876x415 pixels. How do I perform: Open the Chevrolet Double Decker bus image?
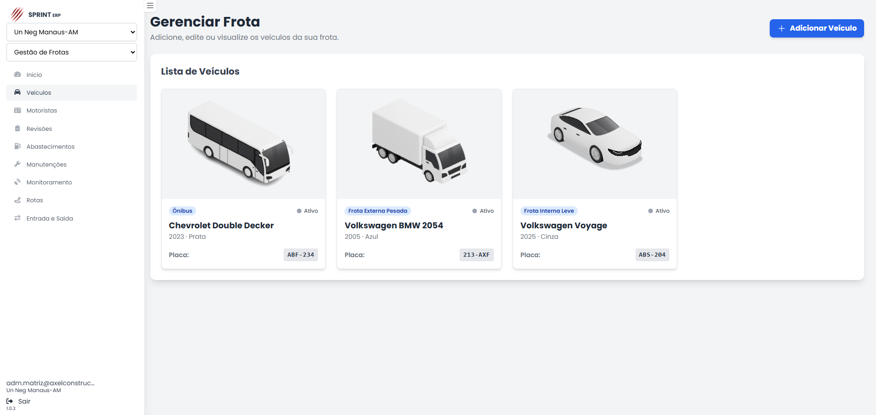tap(243, 144)
